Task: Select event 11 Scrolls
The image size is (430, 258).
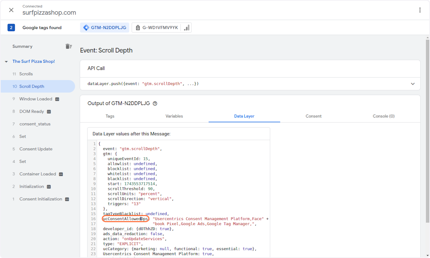Action: pos(38,74)
